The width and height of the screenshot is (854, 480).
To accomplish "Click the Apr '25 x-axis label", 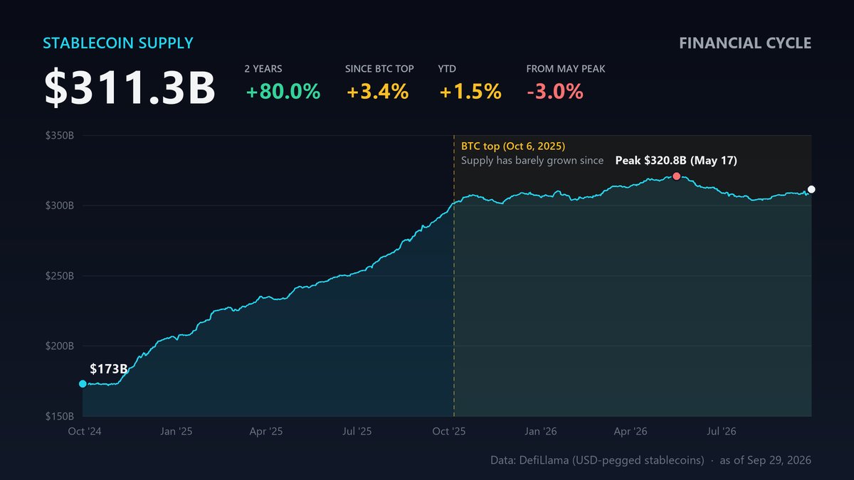I will click(x=266, y=432).
